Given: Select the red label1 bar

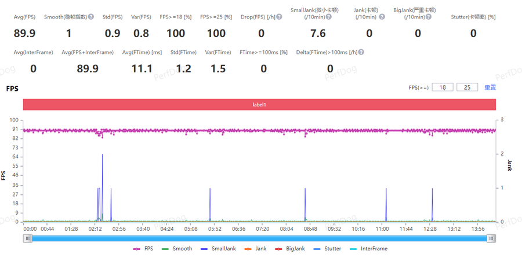Looking at the screenshot, I should pos(259,104).
